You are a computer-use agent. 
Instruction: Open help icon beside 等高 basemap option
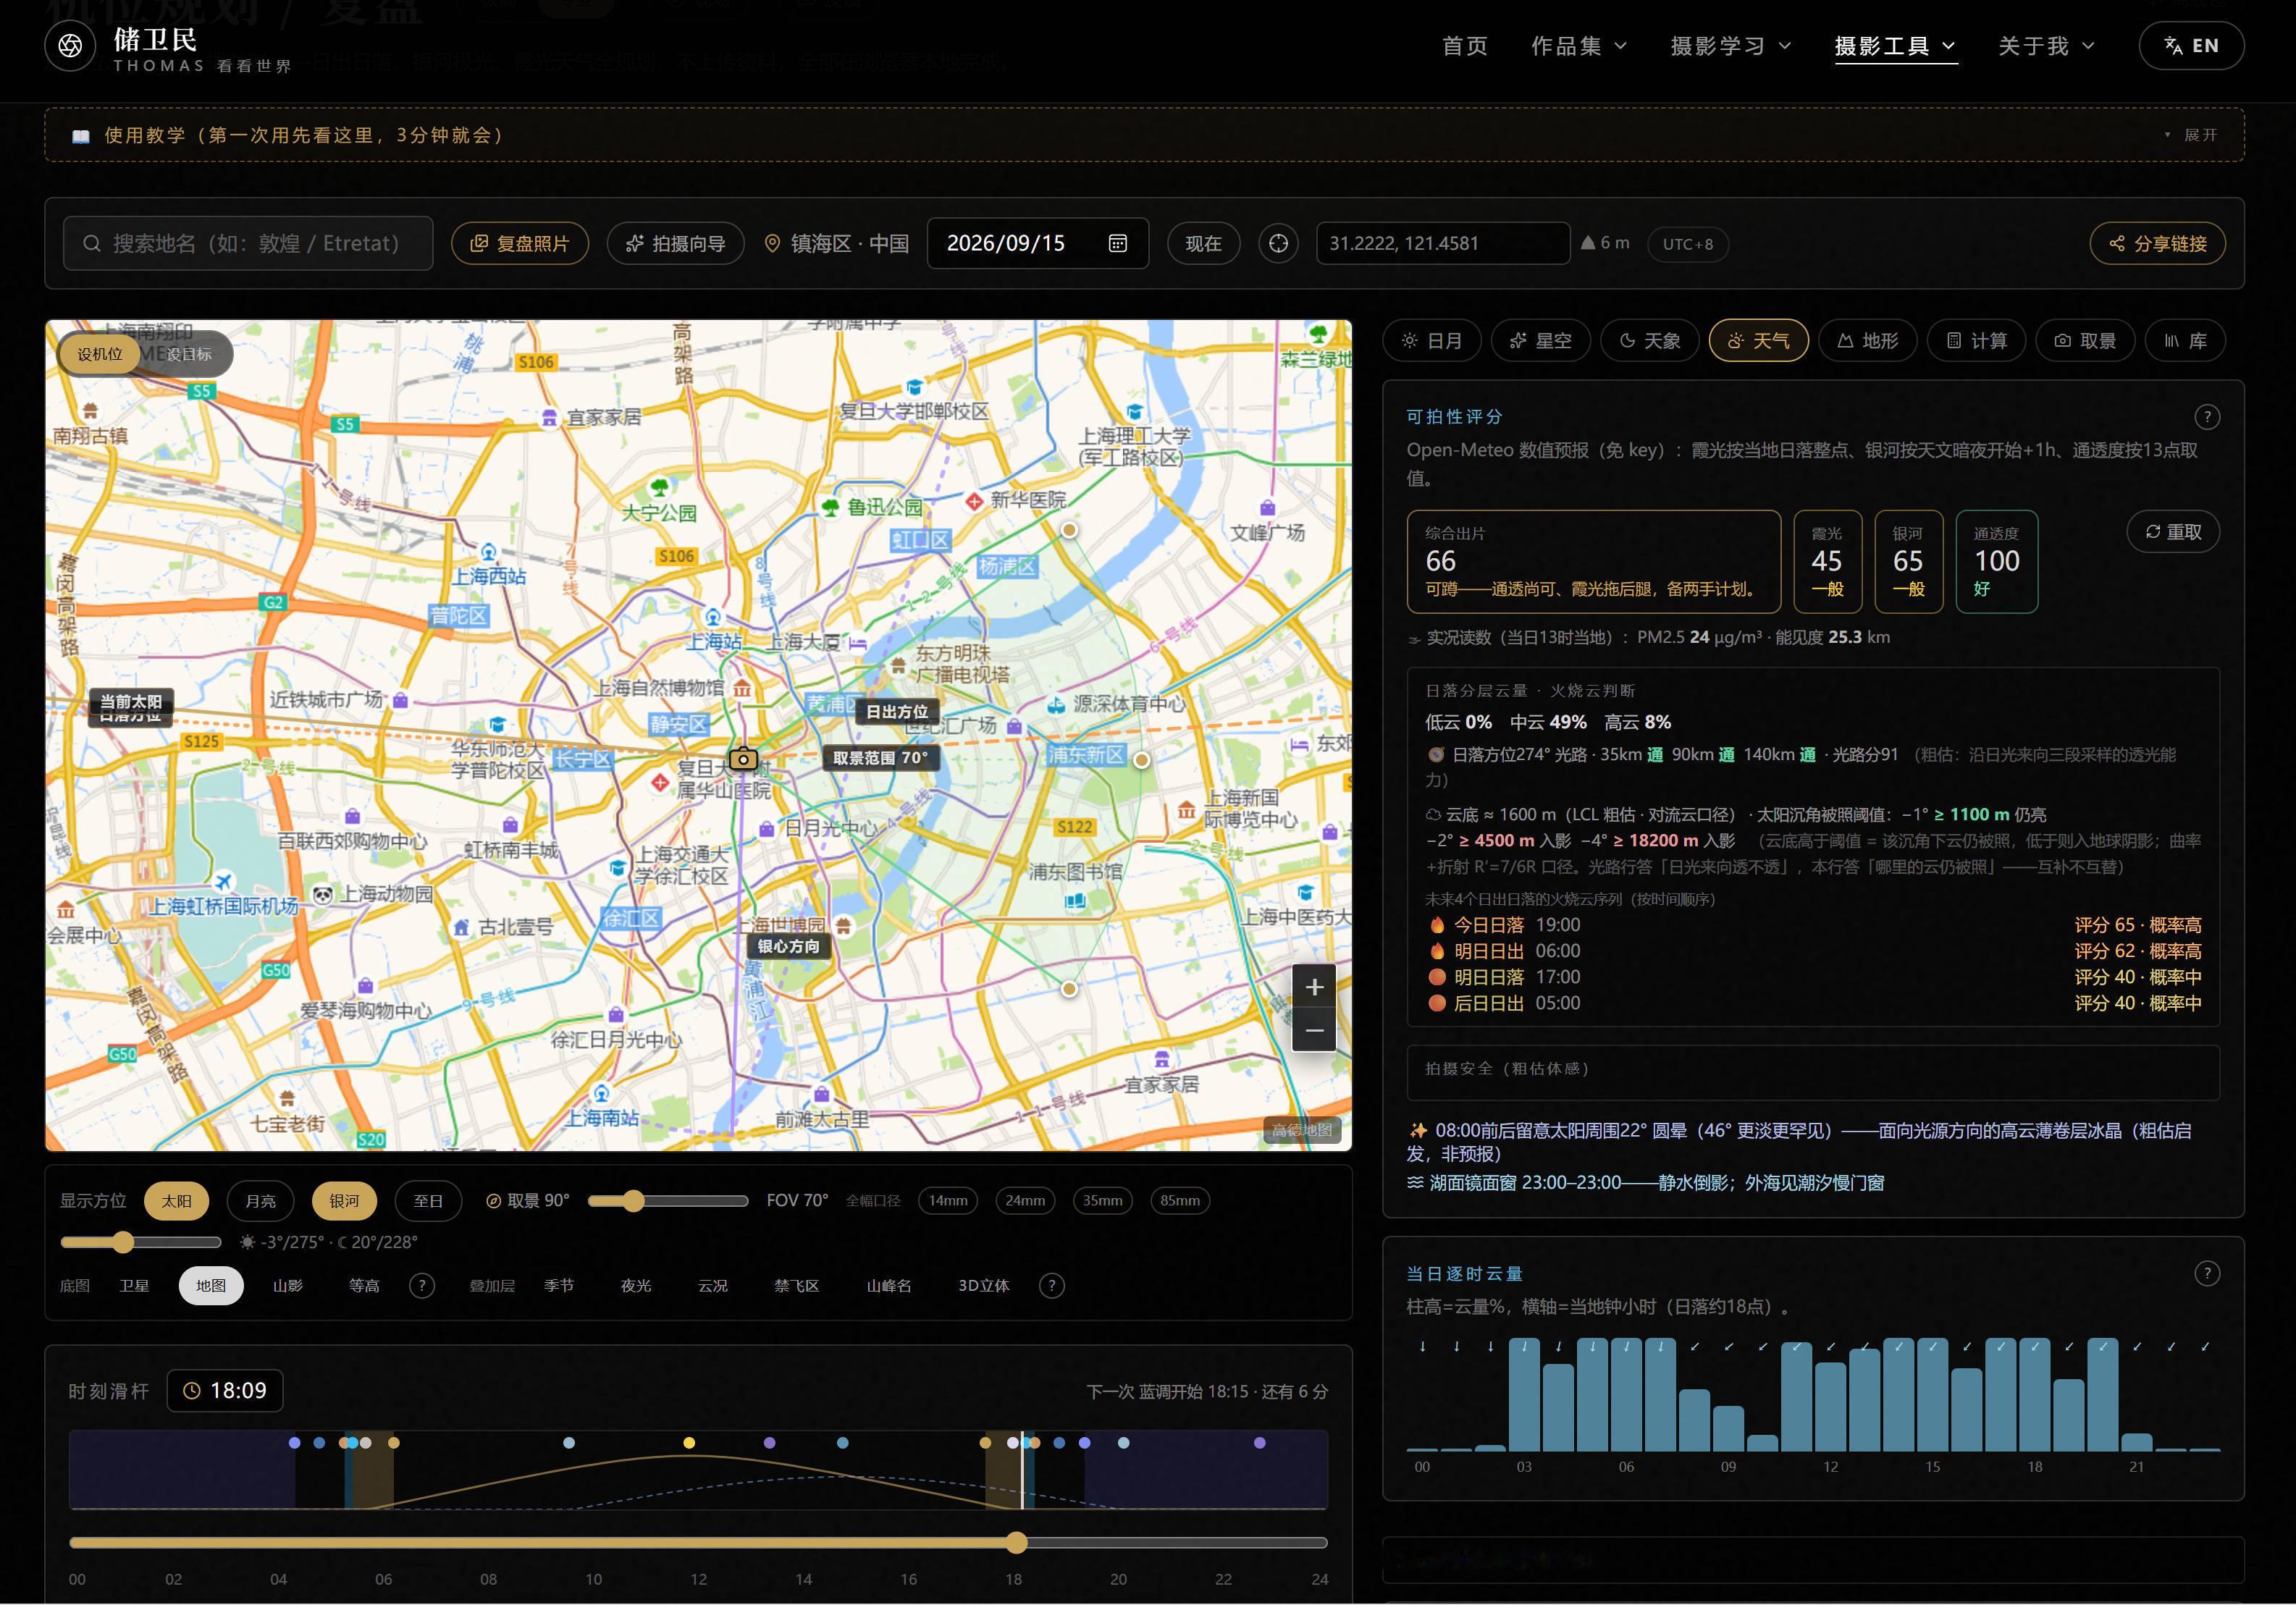pyautogui.click(x=422, y=1286)
